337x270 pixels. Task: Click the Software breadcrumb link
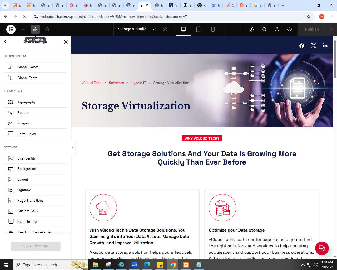pyautogui.click(x=116, y=83)
